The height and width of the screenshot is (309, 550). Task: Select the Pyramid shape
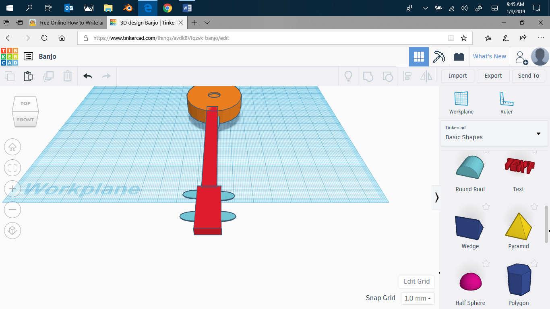tap(519, 231)
